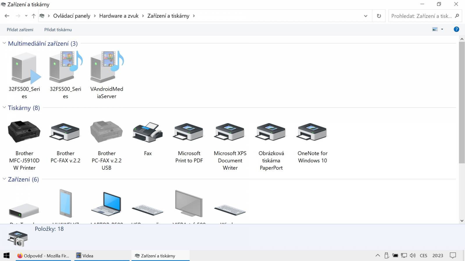Click the refresh button next to address bar
465x261 pixels.
pos(379,16)
